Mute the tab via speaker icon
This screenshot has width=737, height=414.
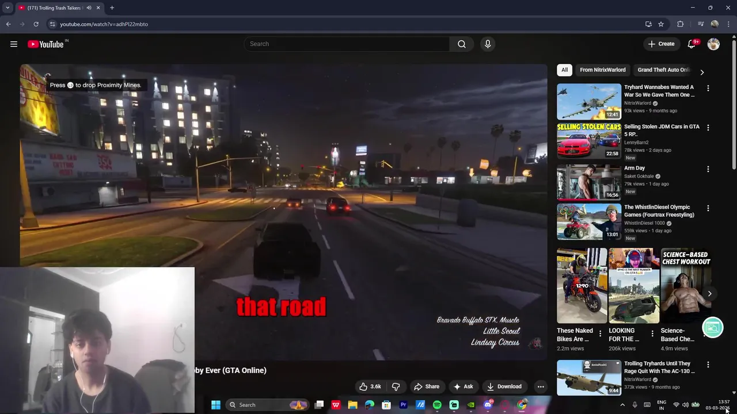click(89, 8)
